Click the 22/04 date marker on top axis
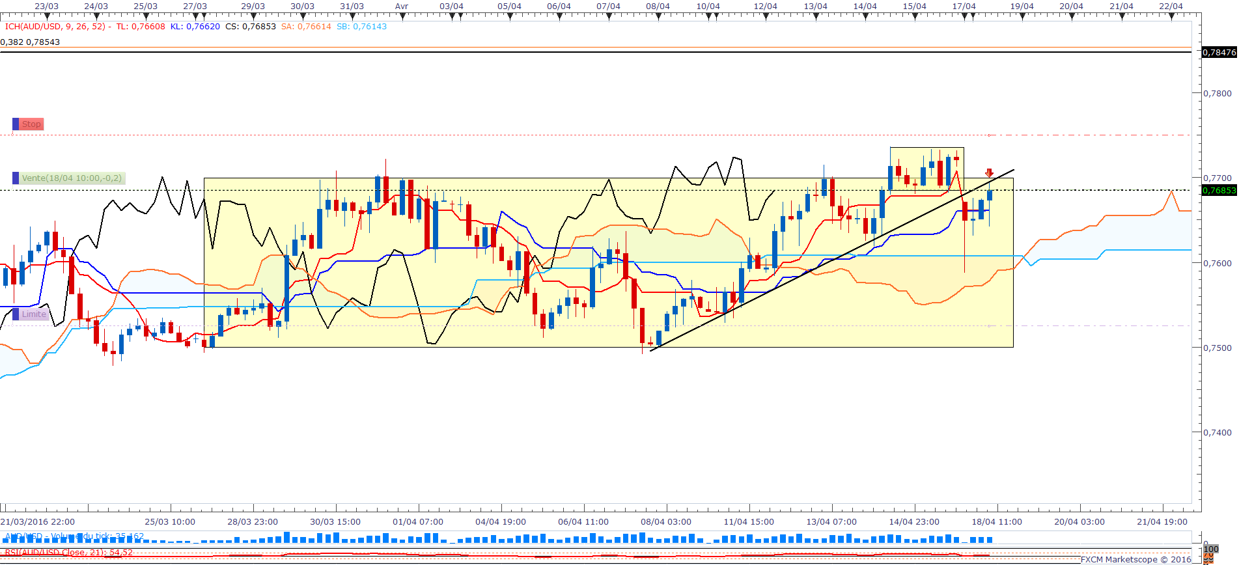Image resolution: width=1239 pixels, height=565 pixels. (x=1171, y=7)
